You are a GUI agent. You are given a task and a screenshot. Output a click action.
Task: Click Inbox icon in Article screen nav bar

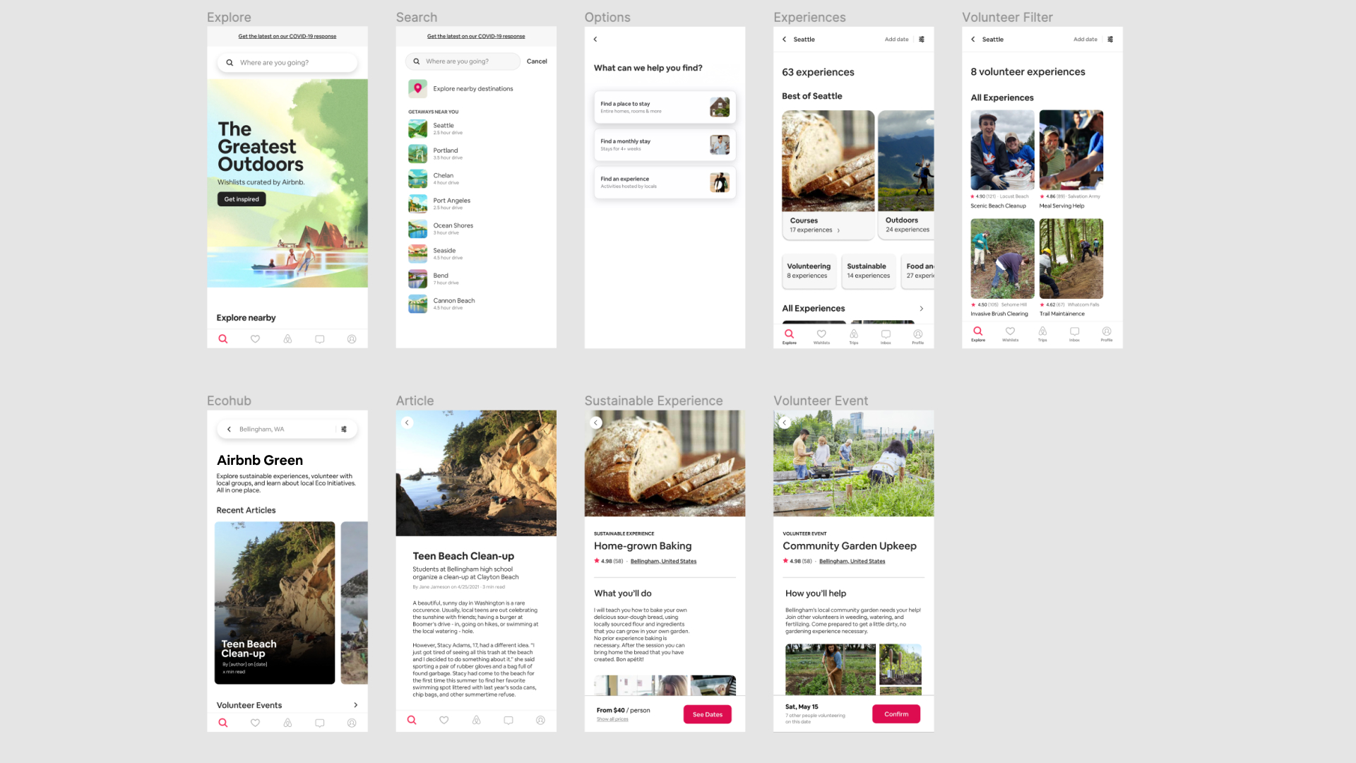tap(508, 720)
